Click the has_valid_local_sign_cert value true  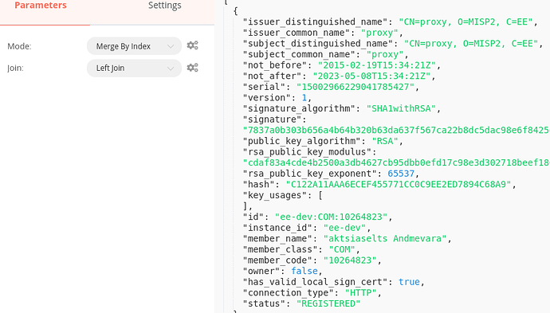[x=409, y=283]
